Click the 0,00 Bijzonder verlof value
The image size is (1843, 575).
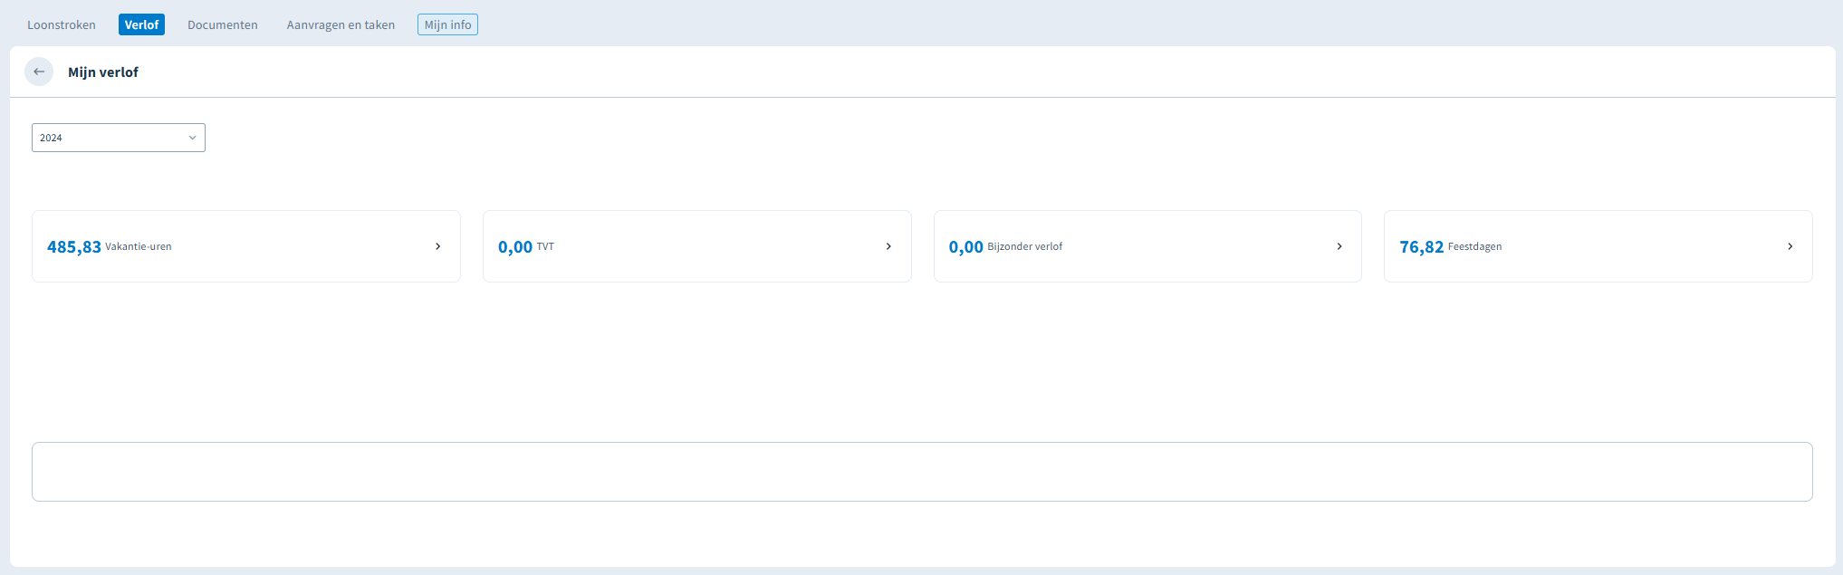[x=966, y=247]
